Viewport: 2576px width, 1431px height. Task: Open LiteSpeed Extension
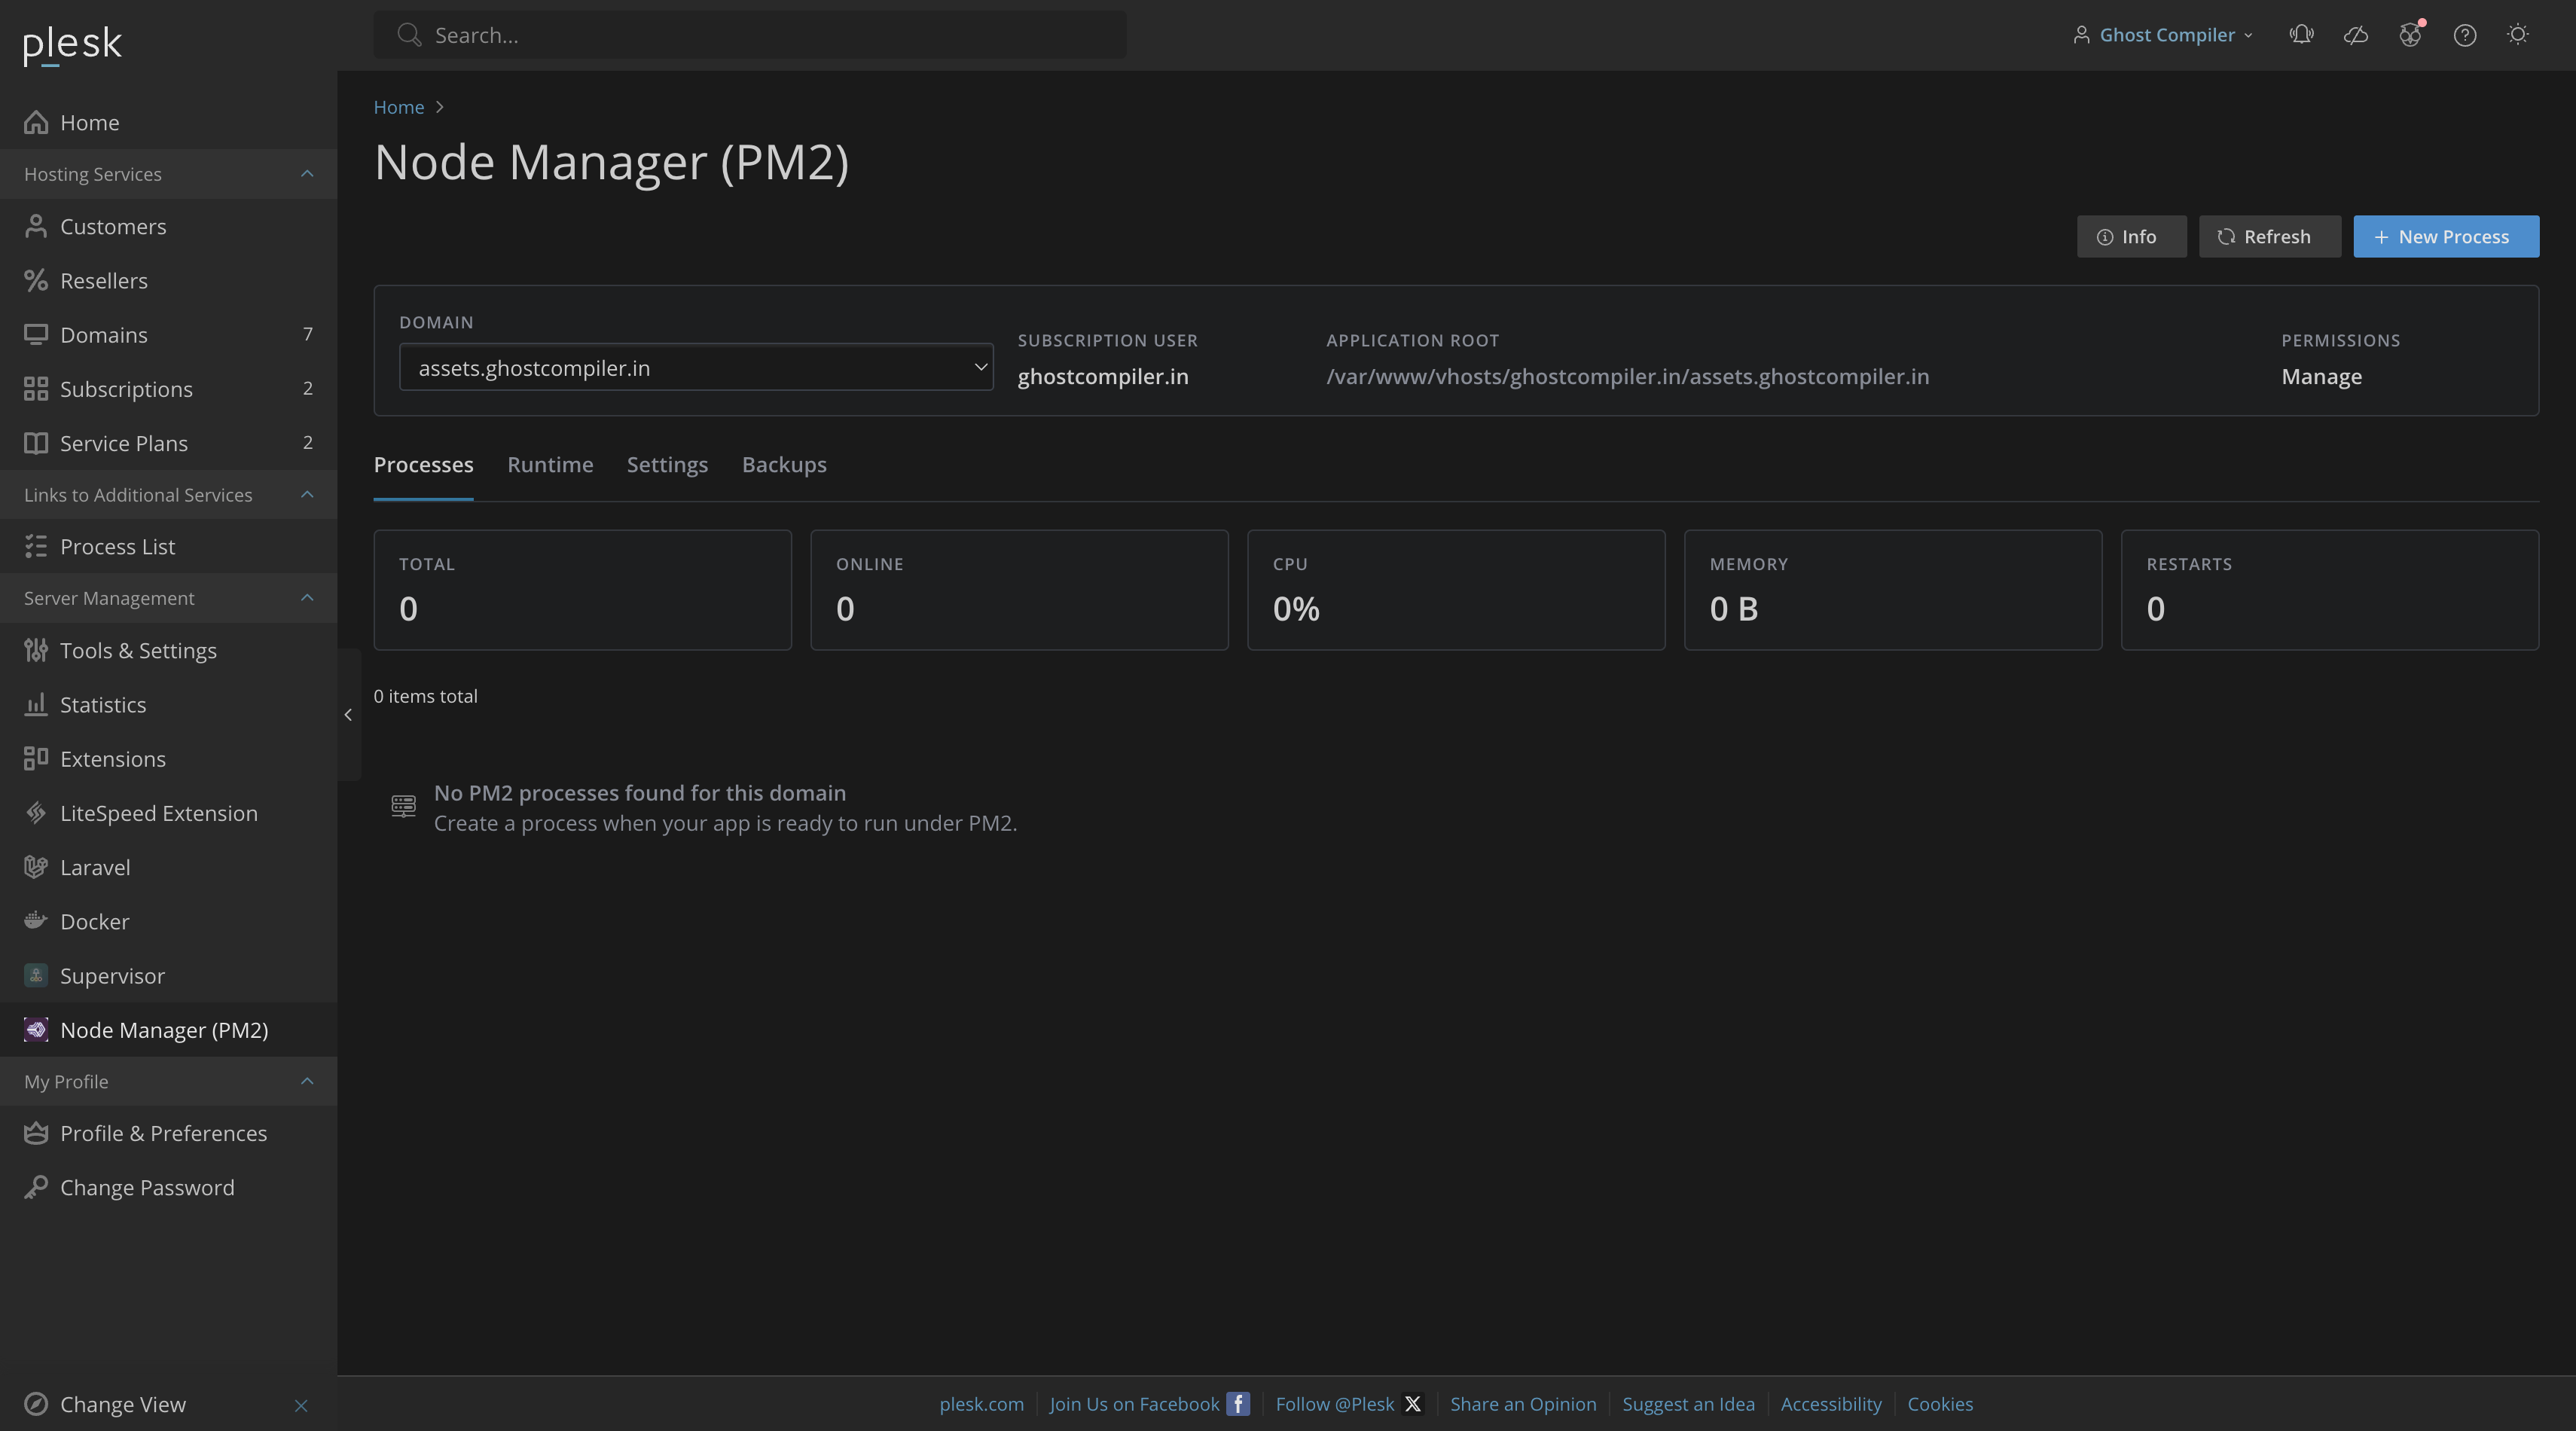tap(168, 812)
